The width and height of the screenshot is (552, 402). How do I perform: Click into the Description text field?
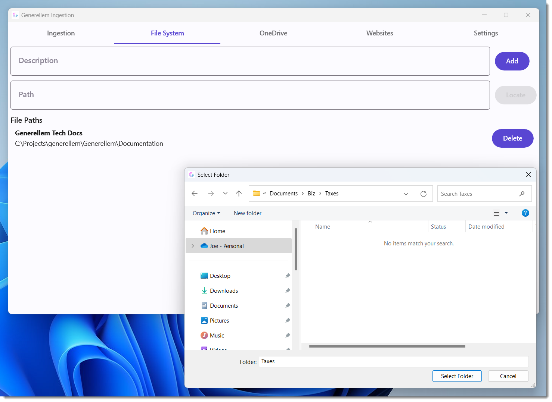(x=250, y=61)
